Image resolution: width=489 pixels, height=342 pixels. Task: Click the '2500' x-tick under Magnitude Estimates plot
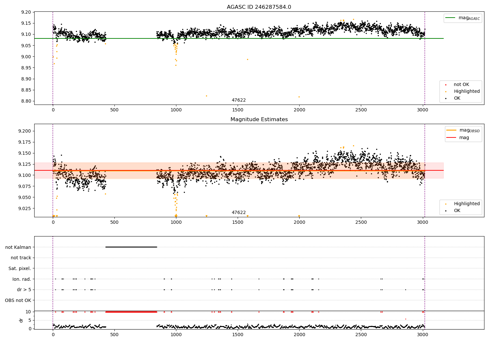tap(361, 222)
